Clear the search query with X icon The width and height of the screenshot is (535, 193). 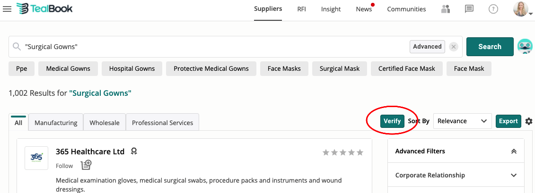(x=454, y=47)
